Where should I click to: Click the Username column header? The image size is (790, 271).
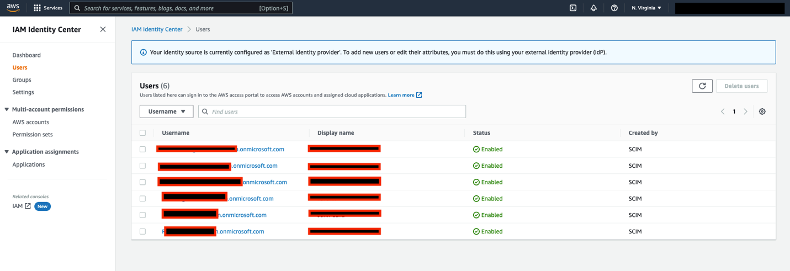176,133
